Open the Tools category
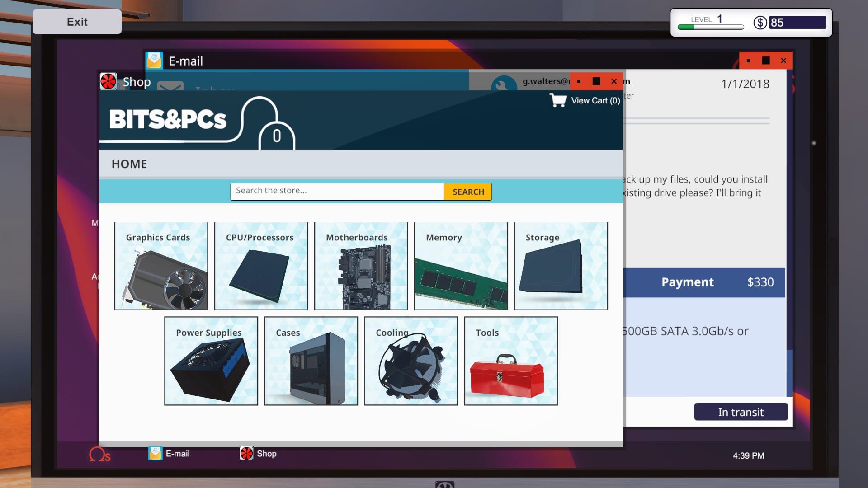Screen dimensions: 868x488 point(511,361)
